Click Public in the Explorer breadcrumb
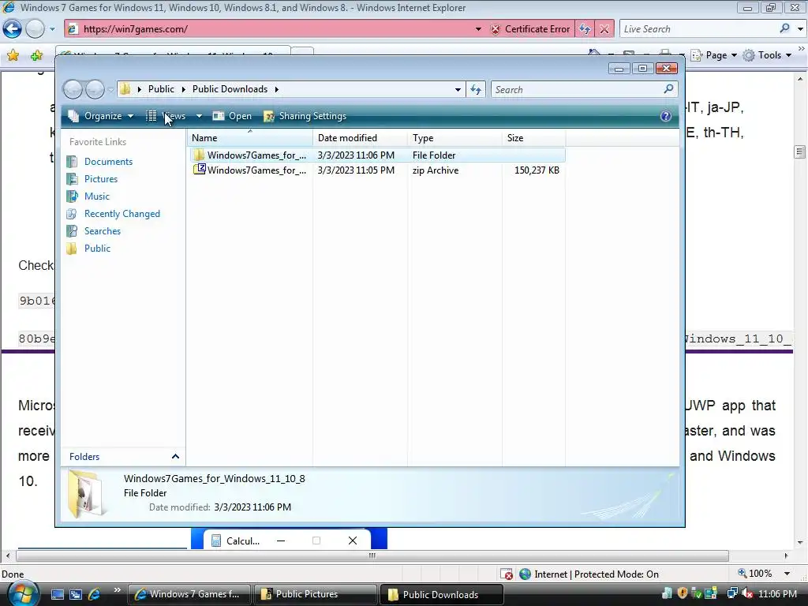Viewport: 808px width, 606px height. pos(161,89)
